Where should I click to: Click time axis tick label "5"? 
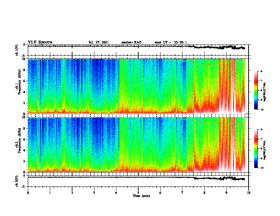138,193
